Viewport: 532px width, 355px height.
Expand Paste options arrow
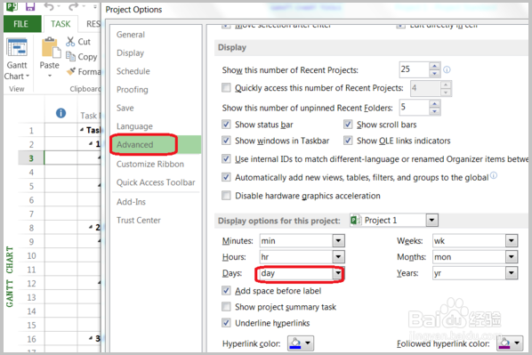[x=50, y=76]
